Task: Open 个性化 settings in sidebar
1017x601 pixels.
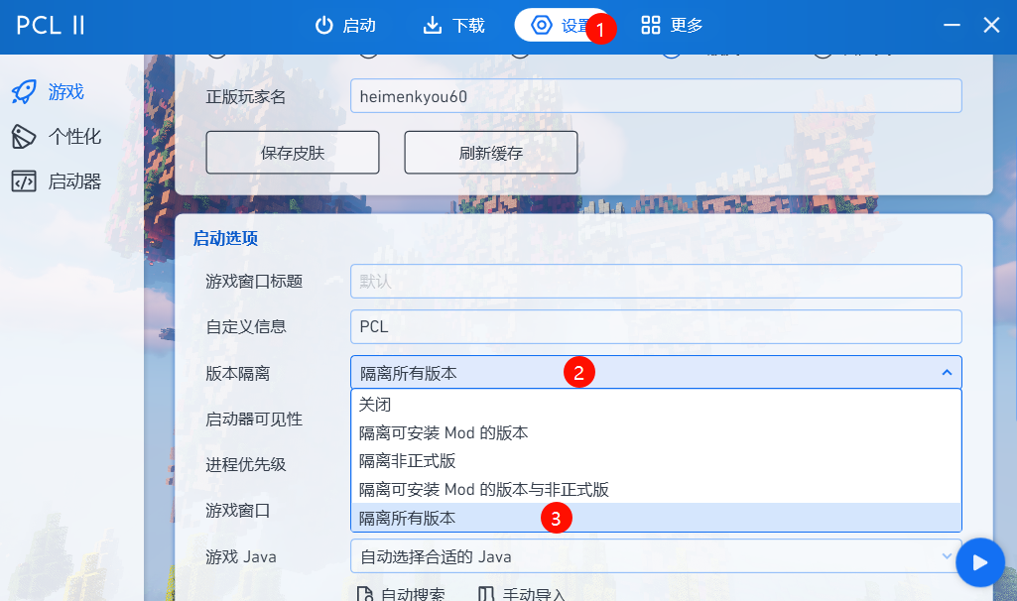Action: click(58, 137)
